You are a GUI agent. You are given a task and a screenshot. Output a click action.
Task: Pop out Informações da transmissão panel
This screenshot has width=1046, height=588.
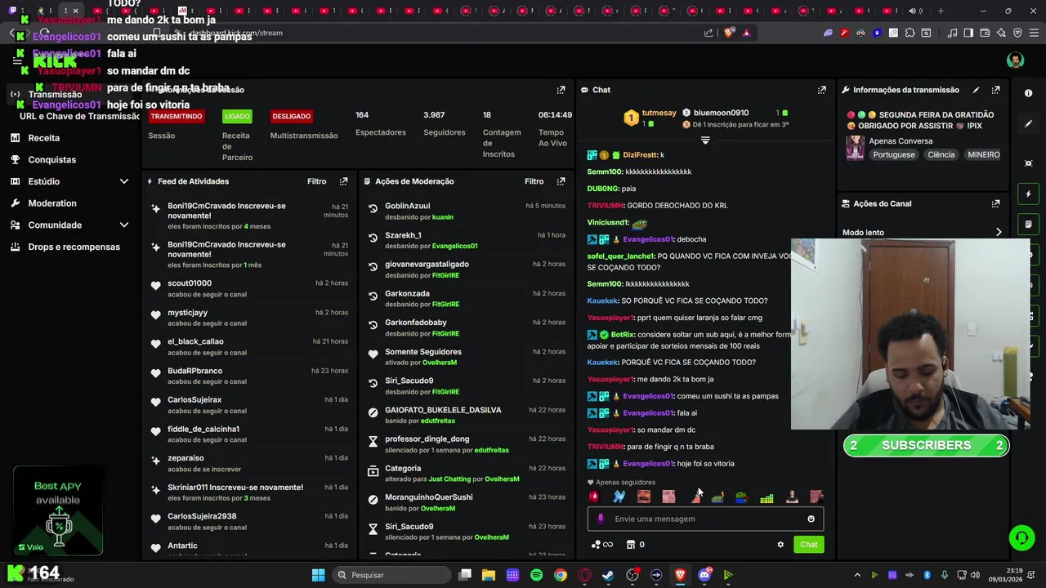pyautogui.click(x=995, y=90)
